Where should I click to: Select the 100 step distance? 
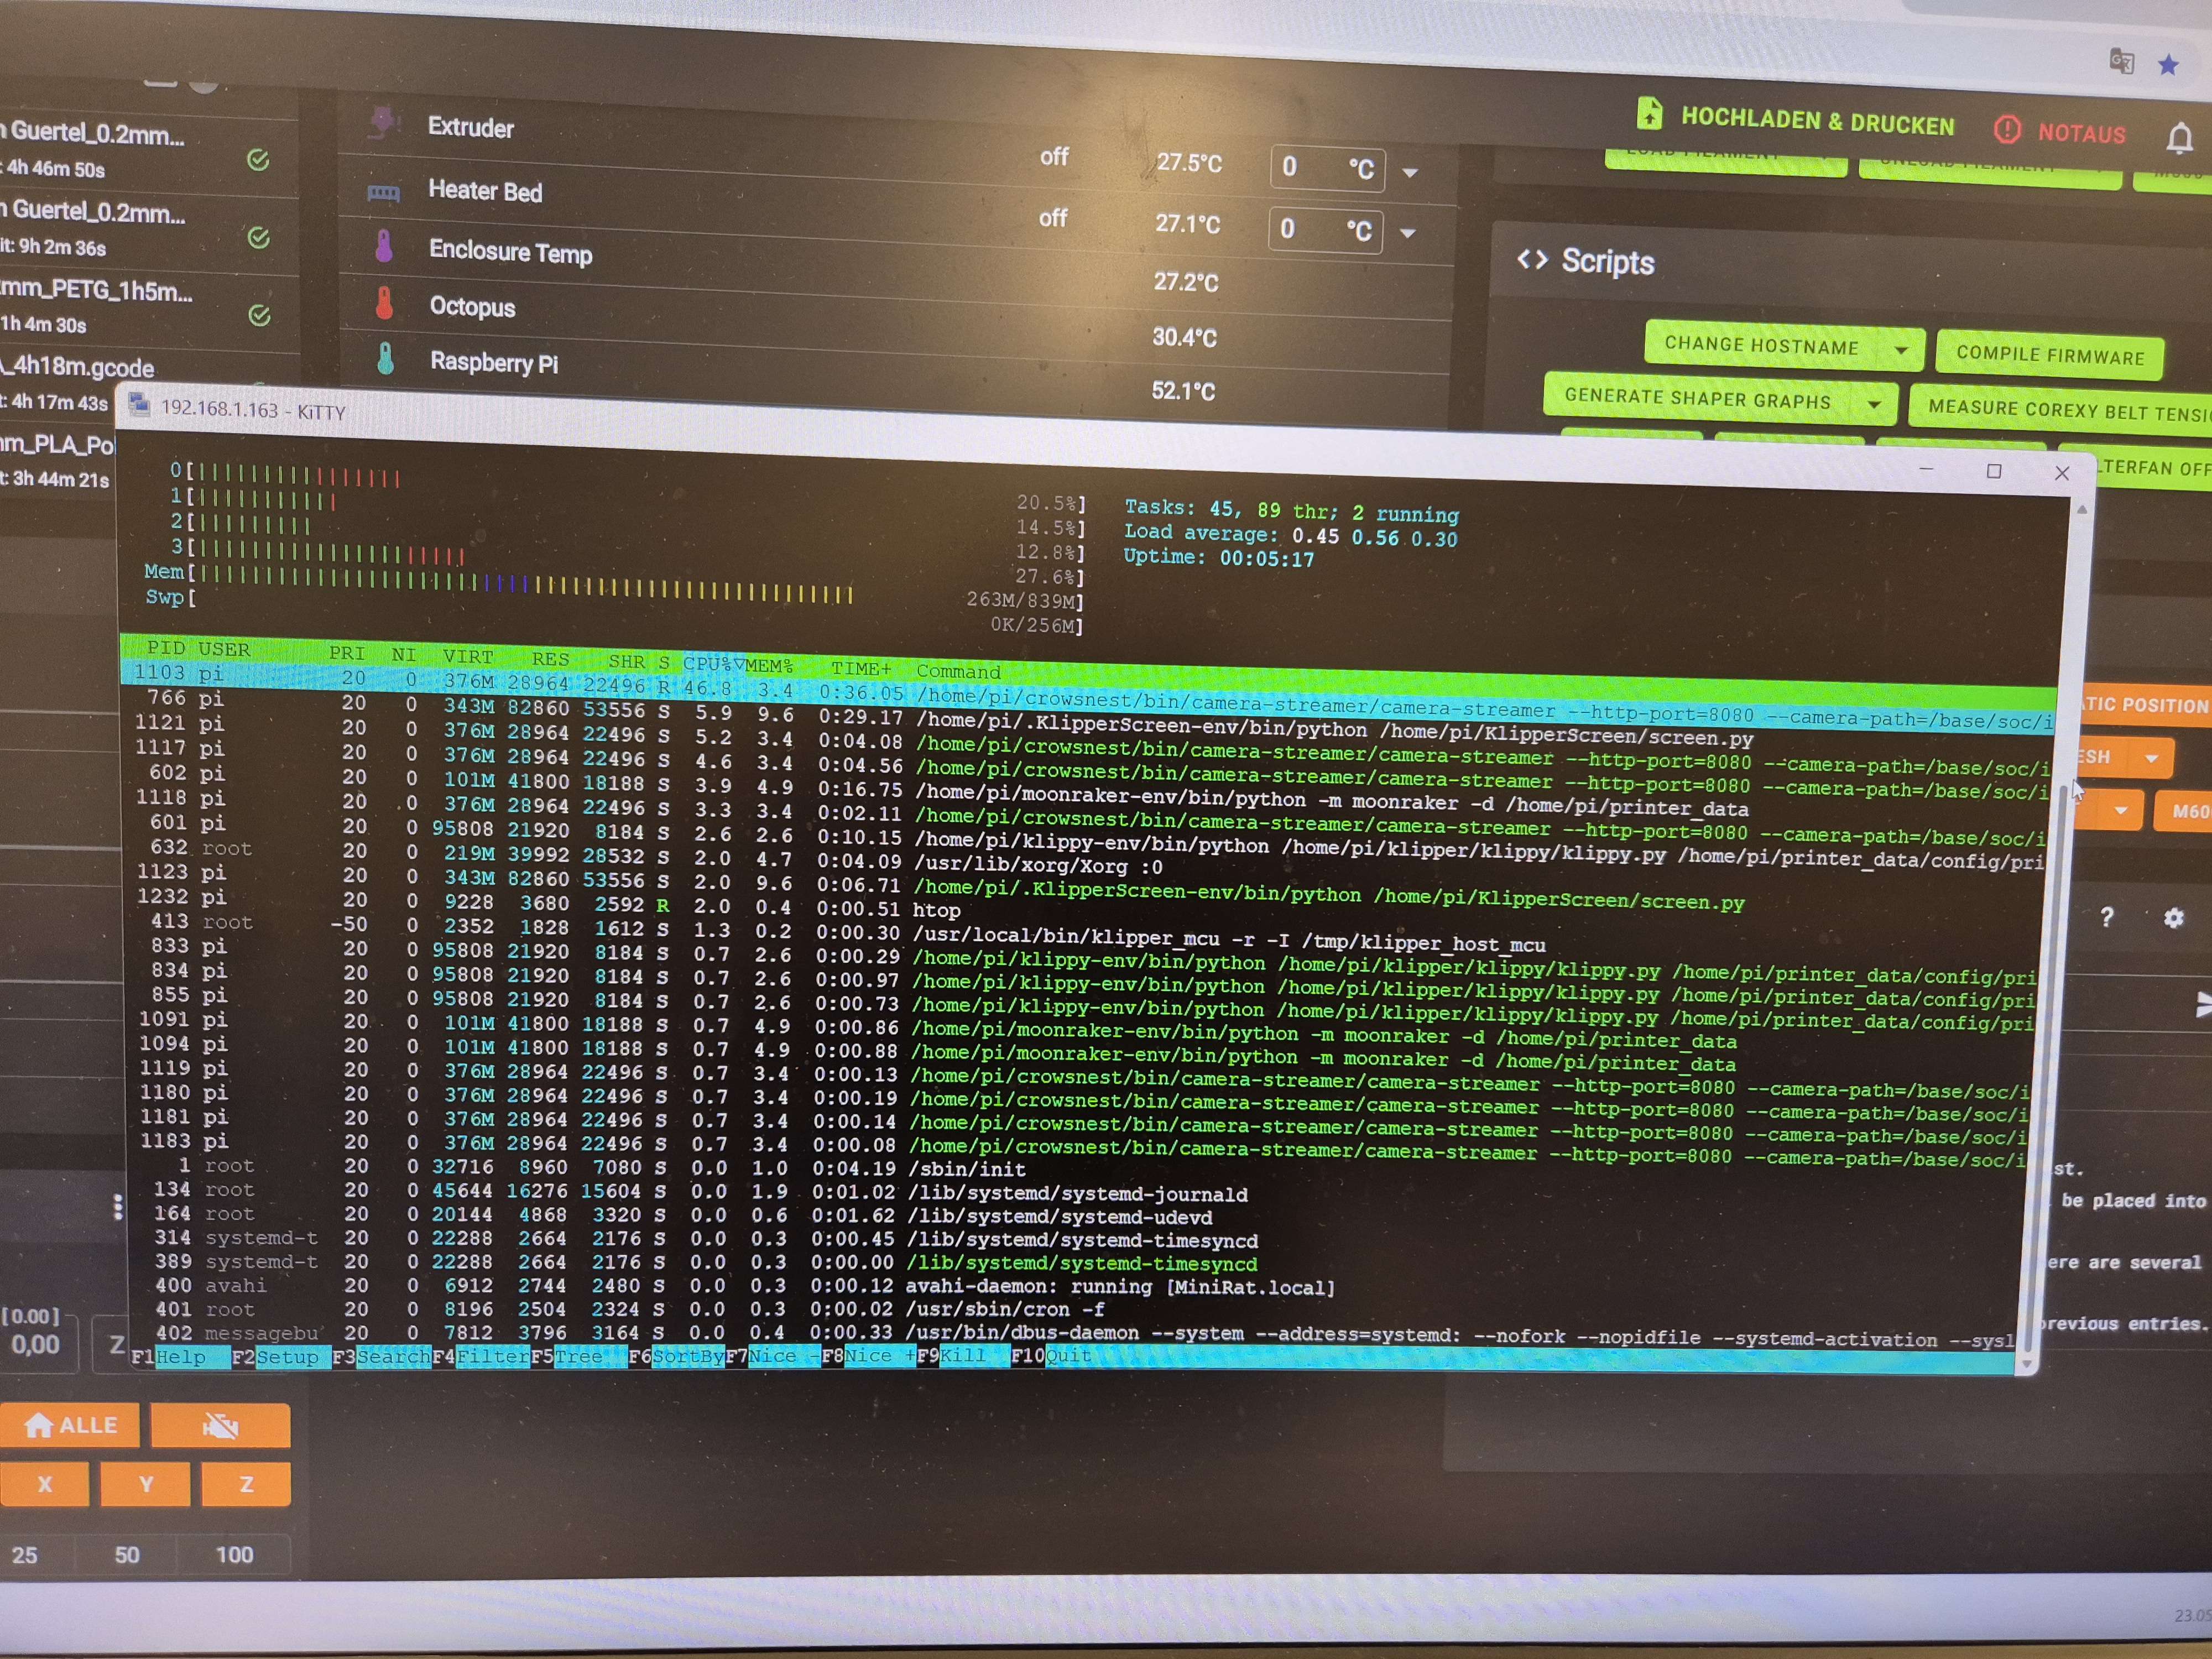(x=234, y=1555)
